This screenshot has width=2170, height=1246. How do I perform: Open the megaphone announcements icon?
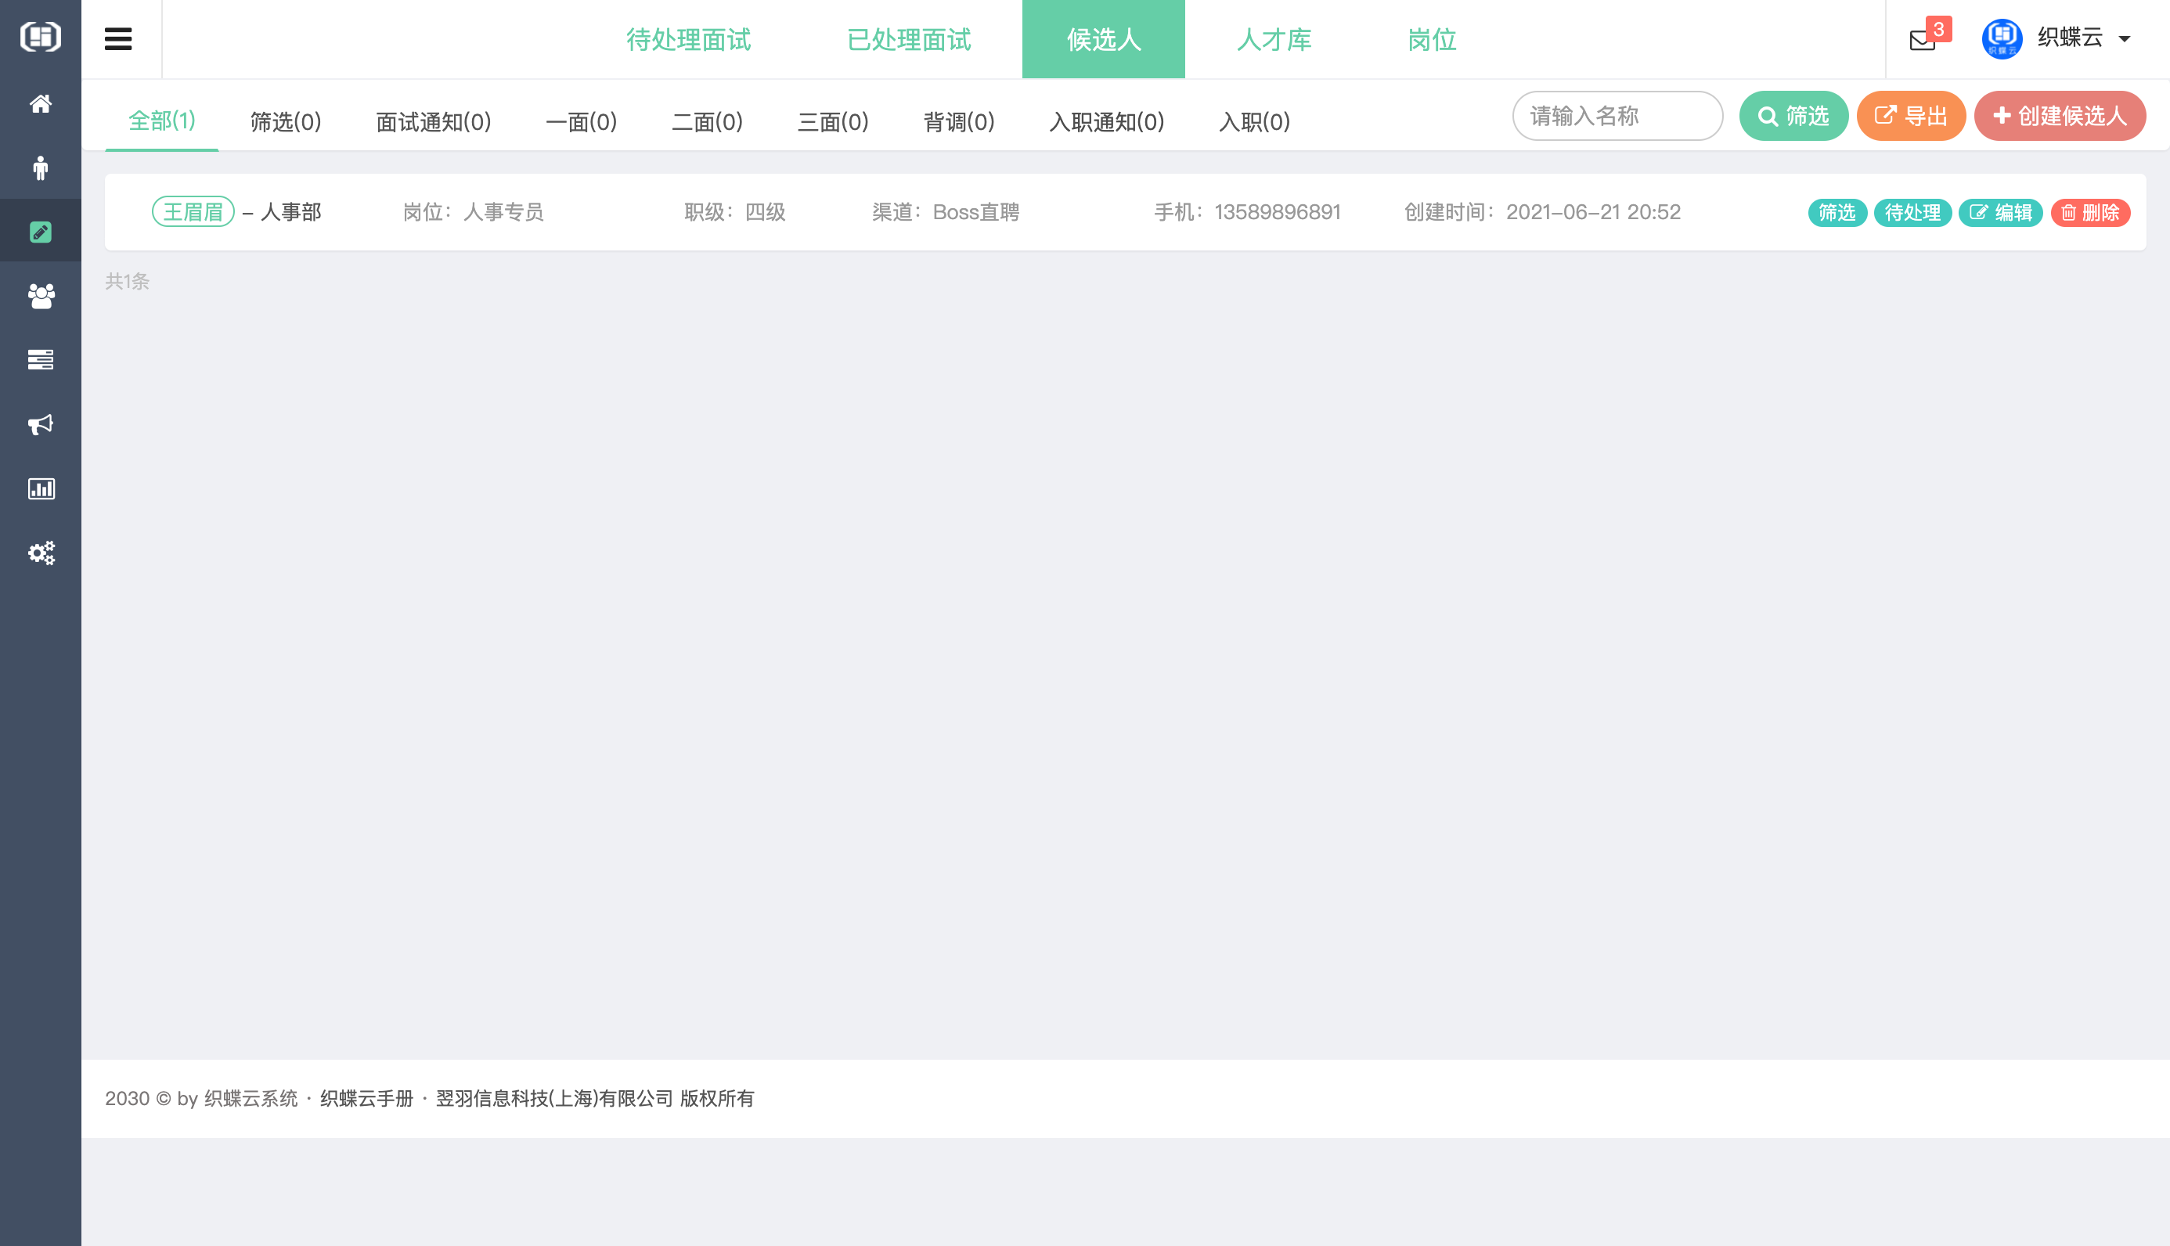[x=40, y=424]
